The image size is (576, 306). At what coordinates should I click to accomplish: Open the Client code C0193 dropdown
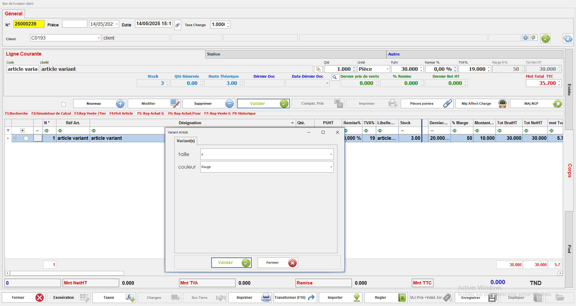click(x=98, y=38)
